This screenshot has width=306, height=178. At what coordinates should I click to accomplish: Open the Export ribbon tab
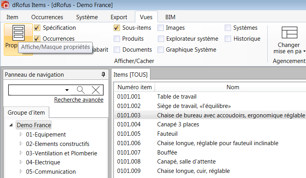point(119,17)
